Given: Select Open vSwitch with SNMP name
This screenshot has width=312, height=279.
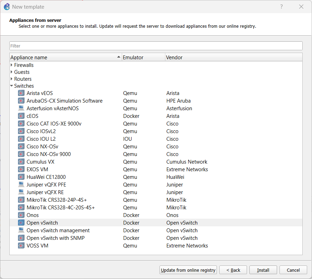Looking at the screenshot, I should coord(56,238).
